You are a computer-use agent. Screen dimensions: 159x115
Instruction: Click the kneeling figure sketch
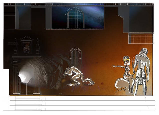[x=78, y=77]
